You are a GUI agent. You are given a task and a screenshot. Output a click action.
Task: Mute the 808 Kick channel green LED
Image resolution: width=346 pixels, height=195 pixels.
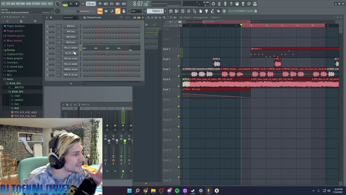click(47, 26)
